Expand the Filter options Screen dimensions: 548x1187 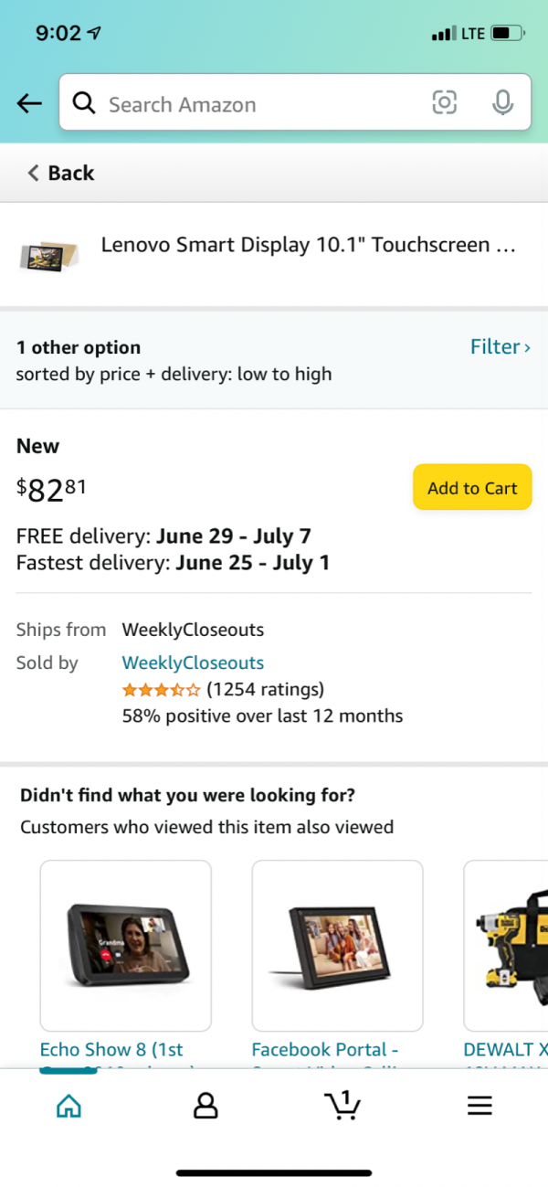click(x=500, y=346)
